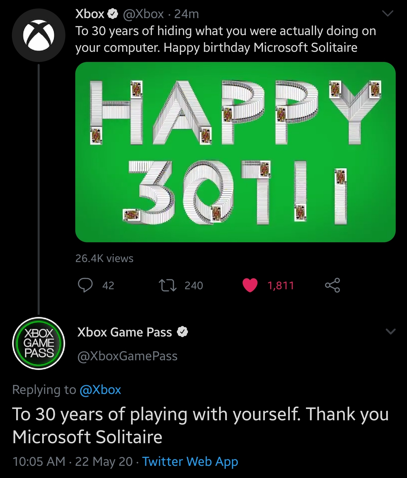Expand the options caret on the Game Pass reply
Image resolution: width=407 pixels, height=478 pixels.
[390, 331]
